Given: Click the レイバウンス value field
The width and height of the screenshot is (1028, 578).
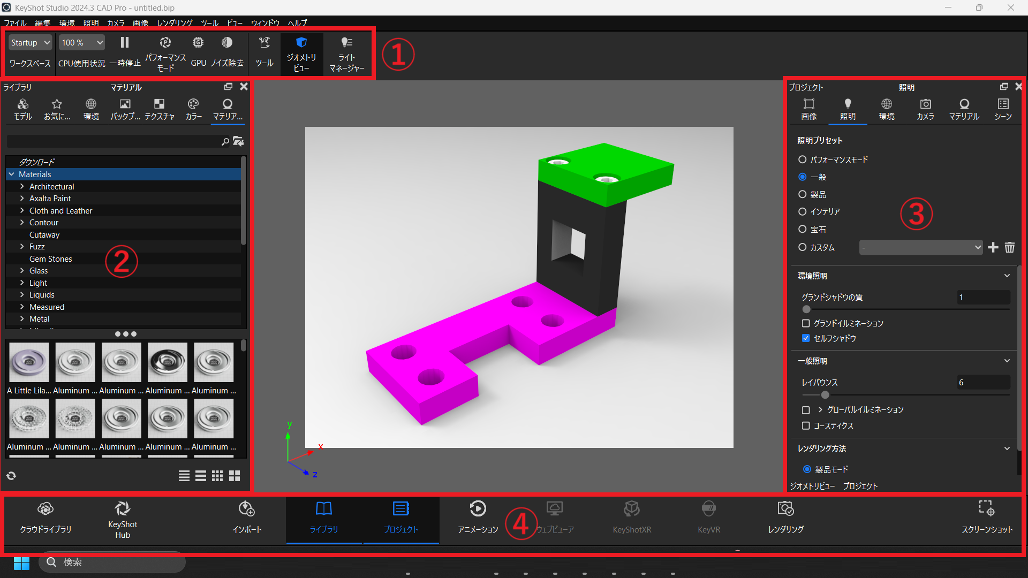Looking at the screenshot, I should (984, 382).
